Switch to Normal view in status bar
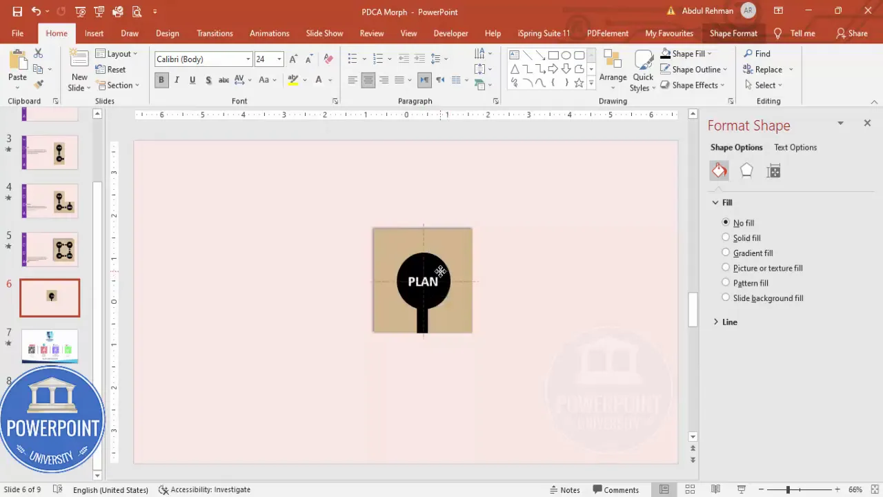 click(x=664, y=489)
